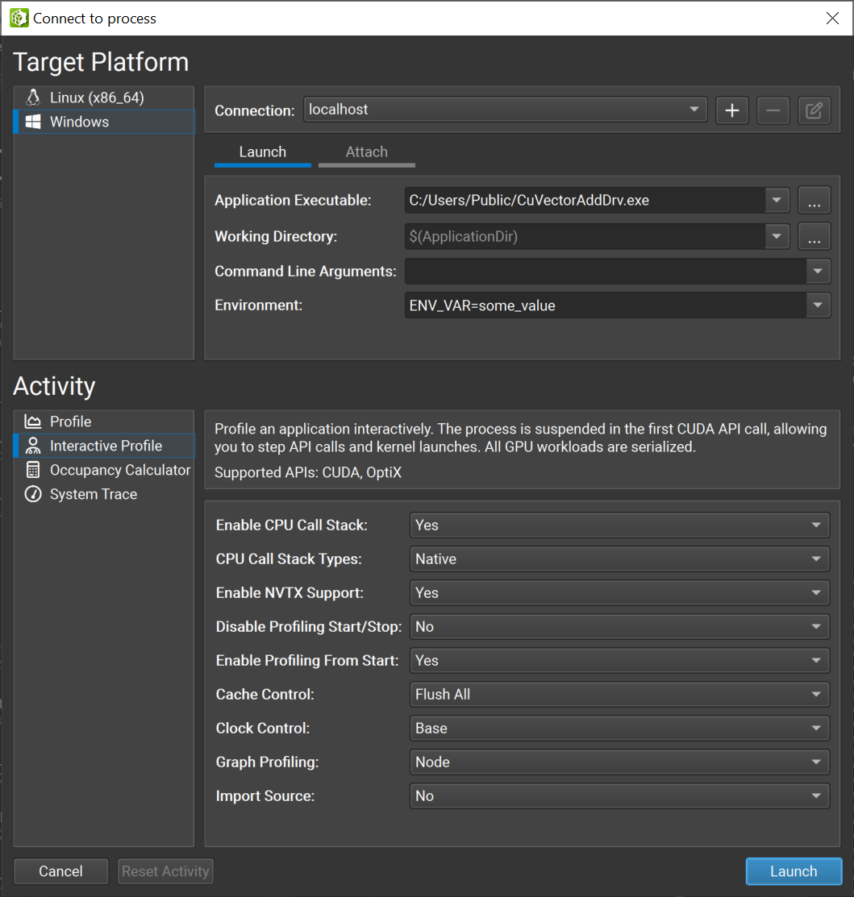Click the remove connection minus icon
The image size is (854, 897).
[773, 110]
